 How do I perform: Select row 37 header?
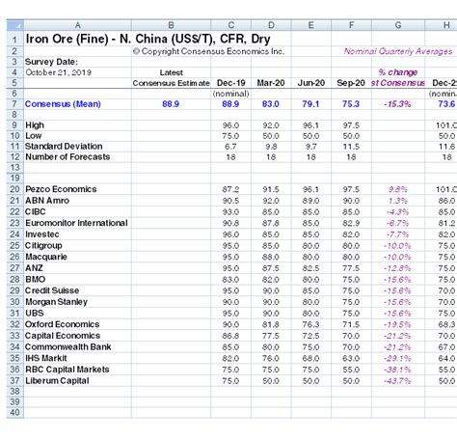14,381
